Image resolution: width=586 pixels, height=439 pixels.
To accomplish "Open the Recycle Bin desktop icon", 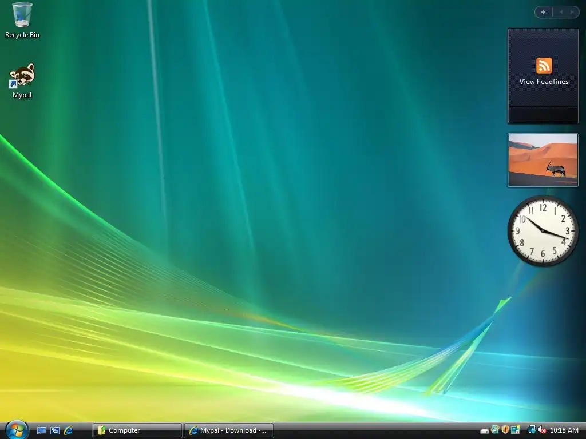I will click(x=22, y=20).
